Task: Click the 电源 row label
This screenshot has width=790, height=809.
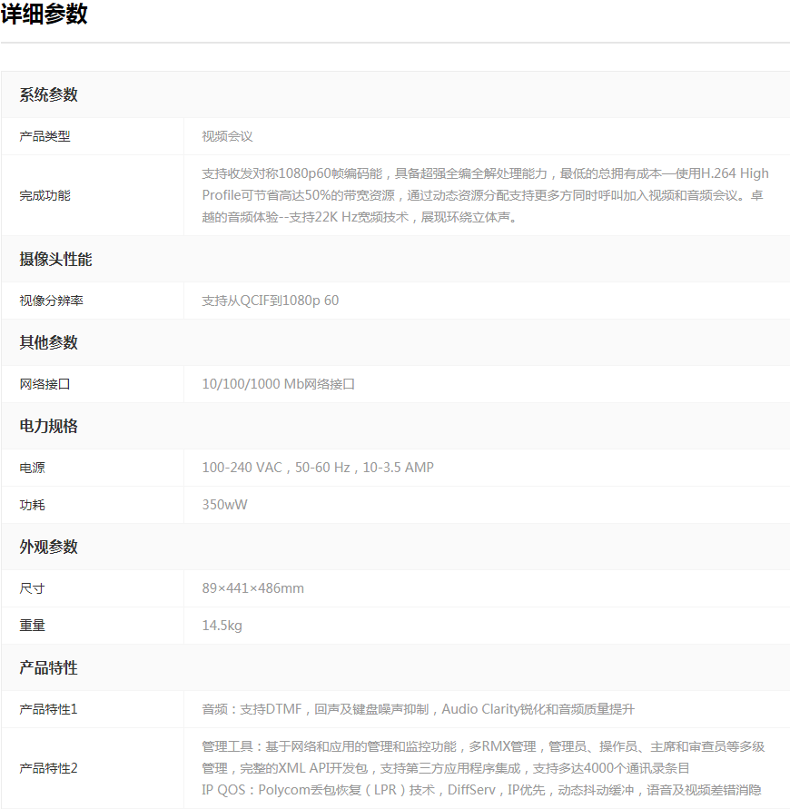Action: tap(33, 468)
